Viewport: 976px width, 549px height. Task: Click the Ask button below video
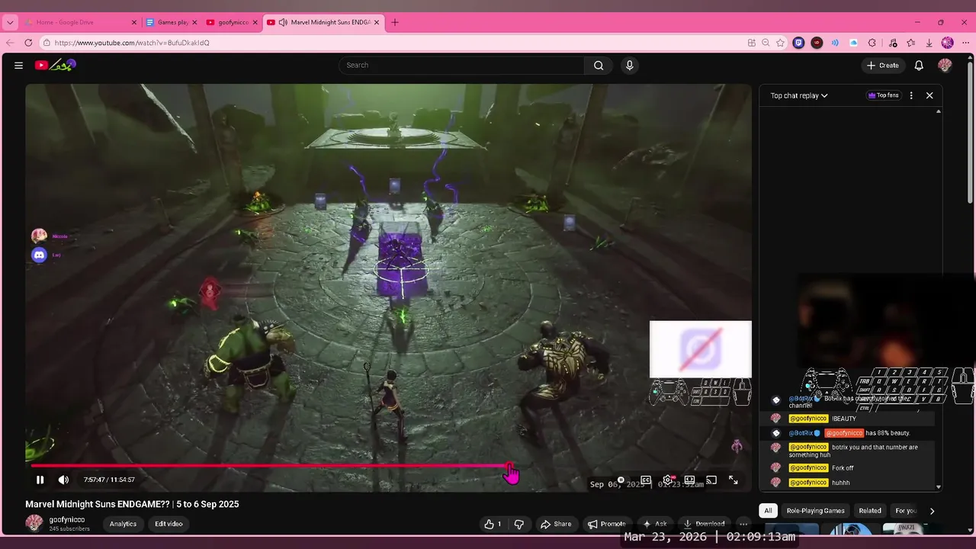point(655,524)
